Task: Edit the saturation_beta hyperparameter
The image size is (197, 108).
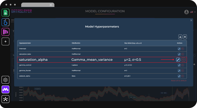Action: (179, 54)
